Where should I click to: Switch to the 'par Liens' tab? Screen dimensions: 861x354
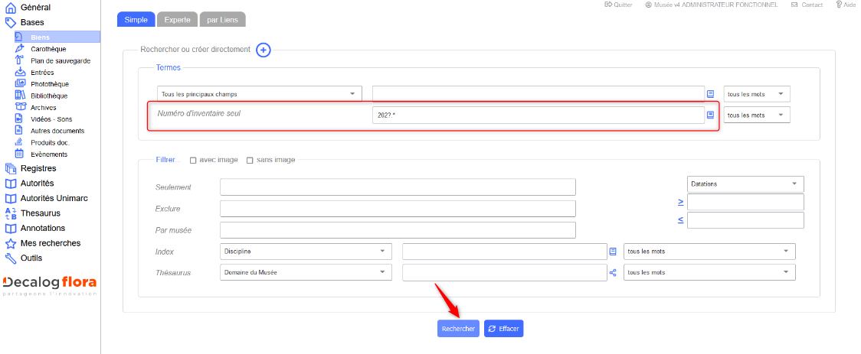224,20
